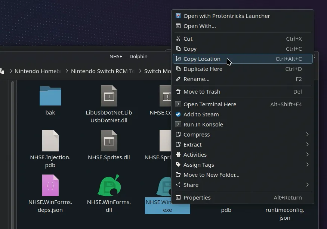Viewport: 327px width, 229px height.
Task: Choose Open With... menu entry
Action: [243, 26]
